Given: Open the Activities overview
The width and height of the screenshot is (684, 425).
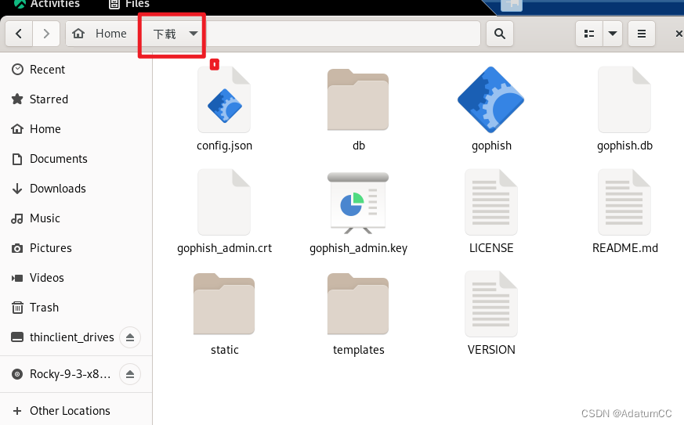Looking at the screenshot, I should point(47,5).
